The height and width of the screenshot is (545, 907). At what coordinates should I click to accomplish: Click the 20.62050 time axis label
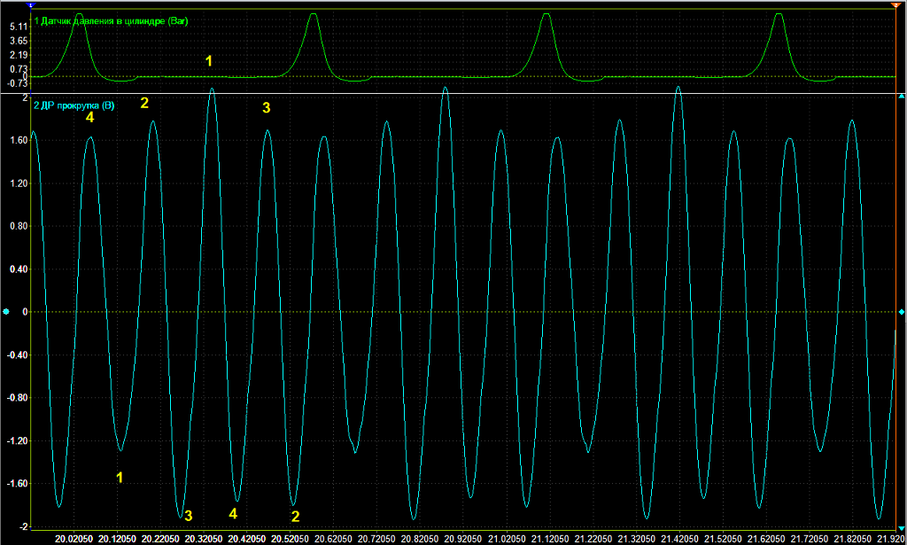coord(334,539)
